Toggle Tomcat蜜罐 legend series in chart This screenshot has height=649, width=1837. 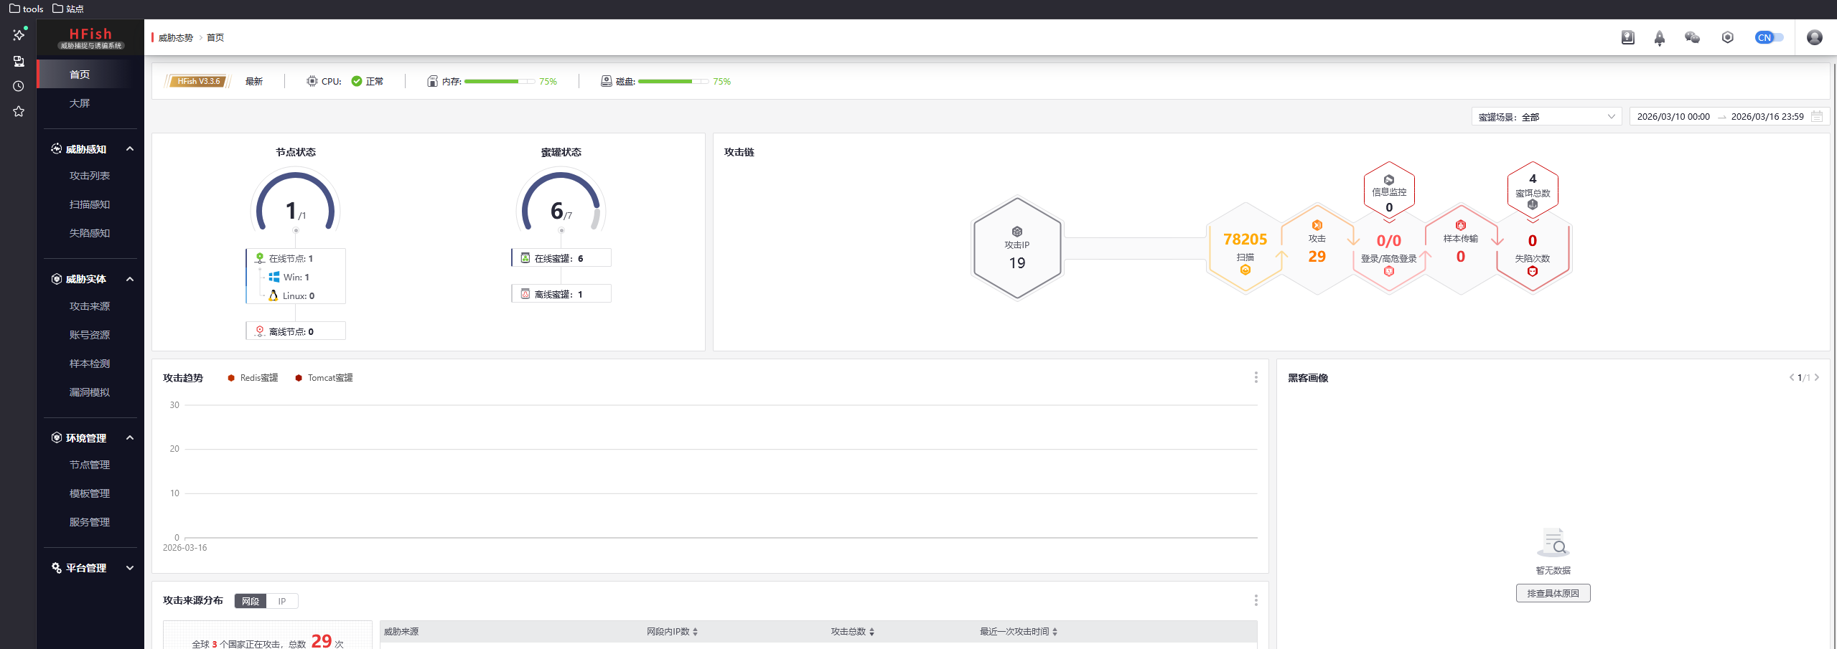click(324, 378)
